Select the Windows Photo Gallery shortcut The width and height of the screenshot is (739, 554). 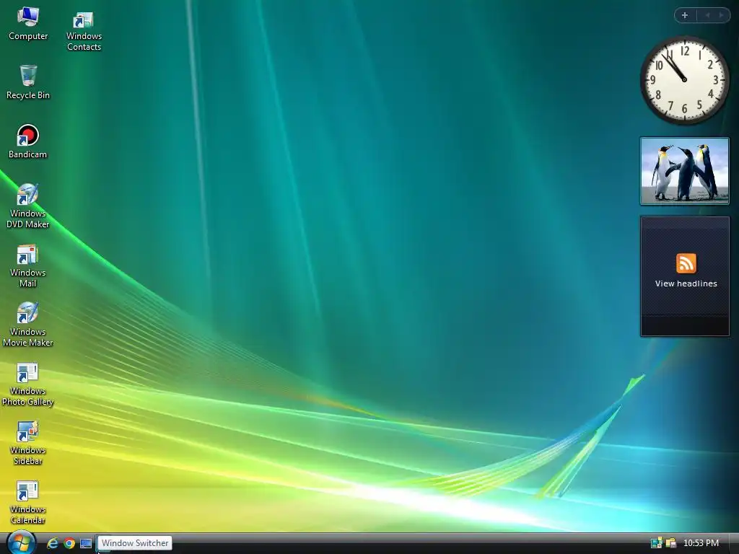(x=28, y=384)
